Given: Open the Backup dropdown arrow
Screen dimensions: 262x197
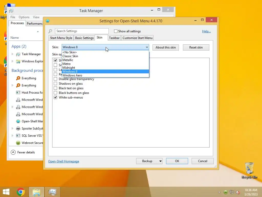Looking at the screenshot, I should [160, 161].
